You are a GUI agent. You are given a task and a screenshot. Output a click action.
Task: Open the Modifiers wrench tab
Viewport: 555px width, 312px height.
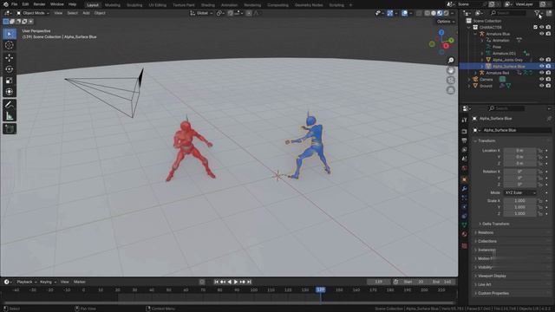[465, 189]
